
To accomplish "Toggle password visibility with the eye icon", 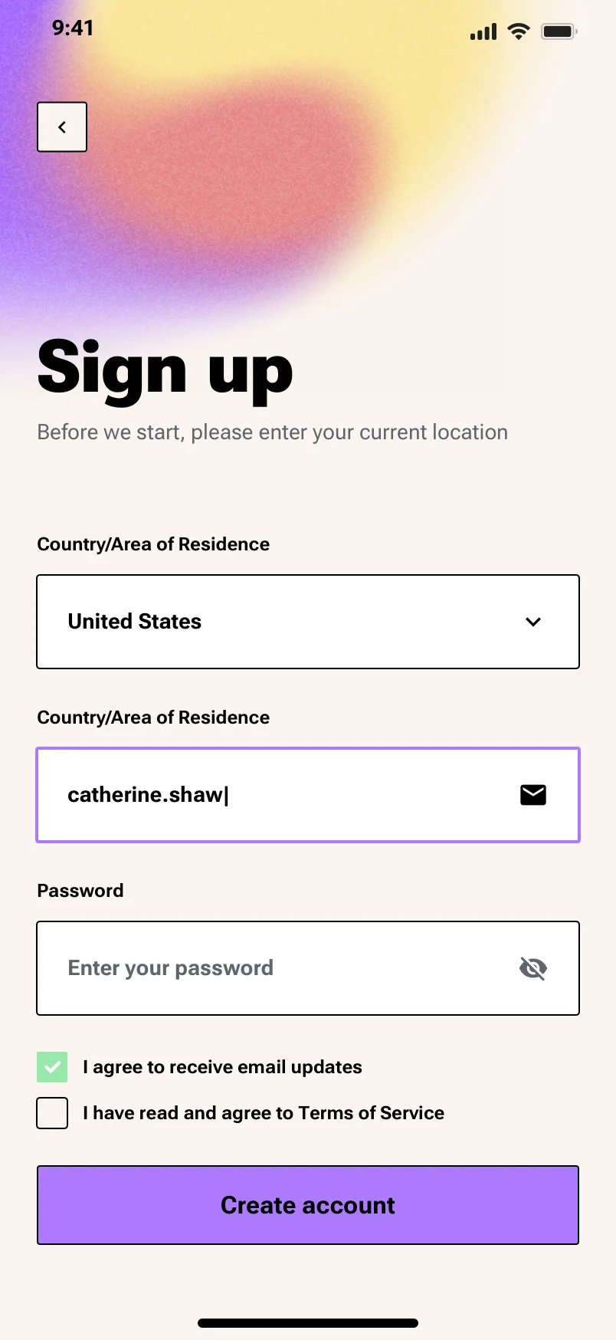I will (532, 968).
